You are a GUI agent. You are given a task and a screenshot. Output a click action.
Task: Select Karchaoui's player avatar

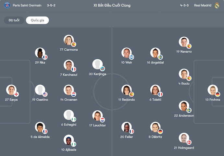click(x=68, y=65)
